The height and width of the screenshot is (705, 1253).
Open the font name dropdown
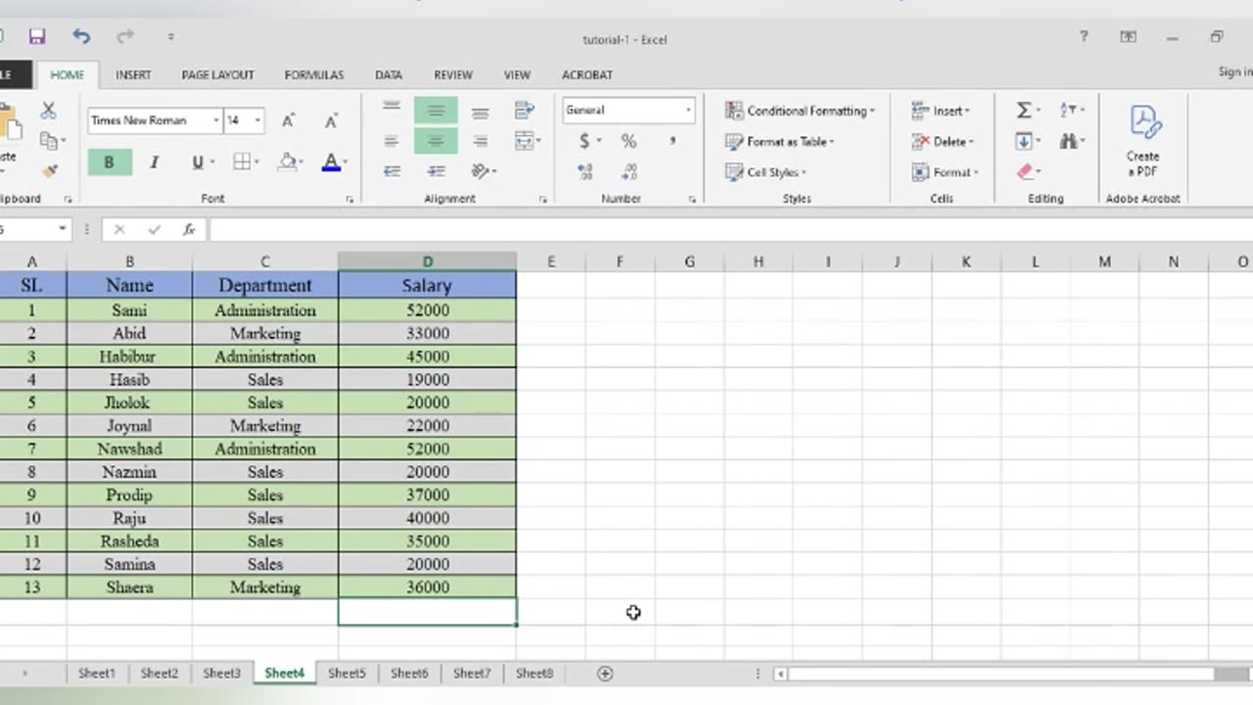click(x=216, y=120)
